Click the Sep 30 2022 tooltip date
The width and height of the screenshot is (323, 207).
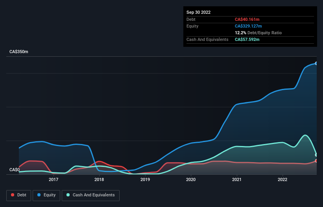(198, 12)
